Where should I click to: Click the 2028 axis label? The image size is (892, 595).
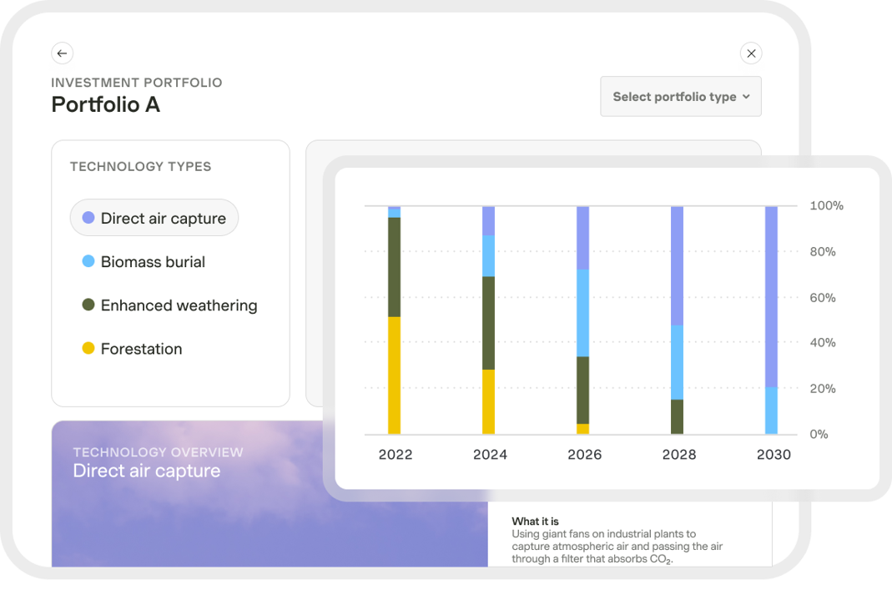click(678, 455)
